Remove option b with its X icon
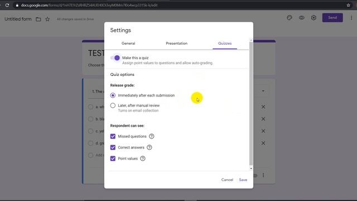 pyautogui.click(x=263, y=119)
